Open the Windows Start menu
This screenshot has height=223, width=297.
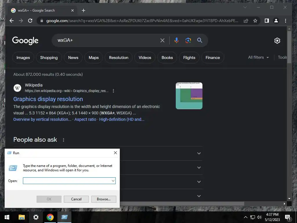(x=7, y=217)
